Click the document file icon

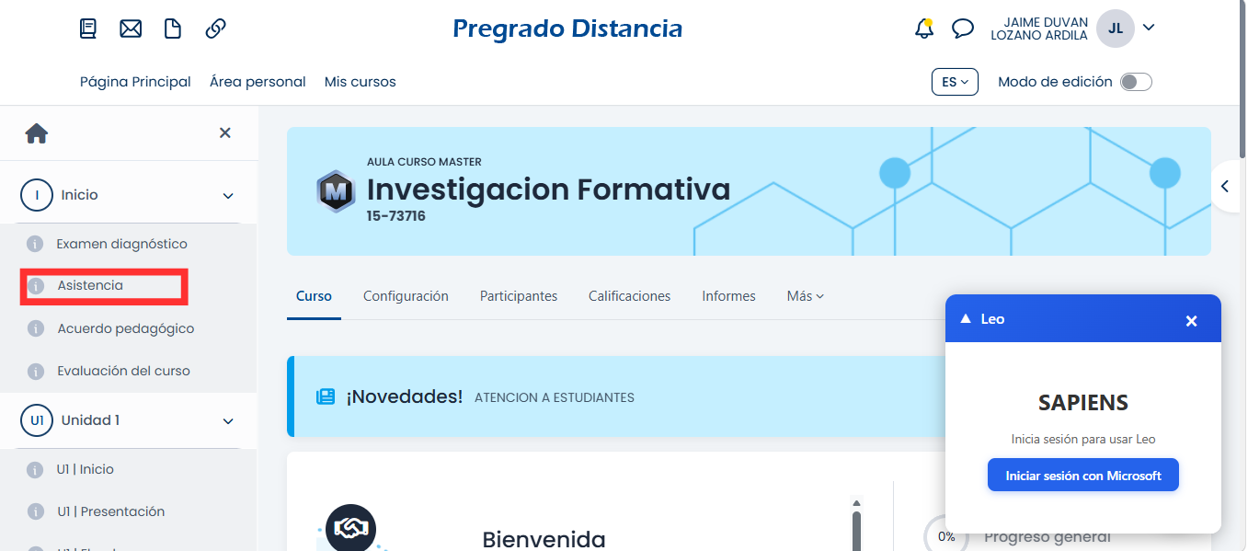(173, 29)
